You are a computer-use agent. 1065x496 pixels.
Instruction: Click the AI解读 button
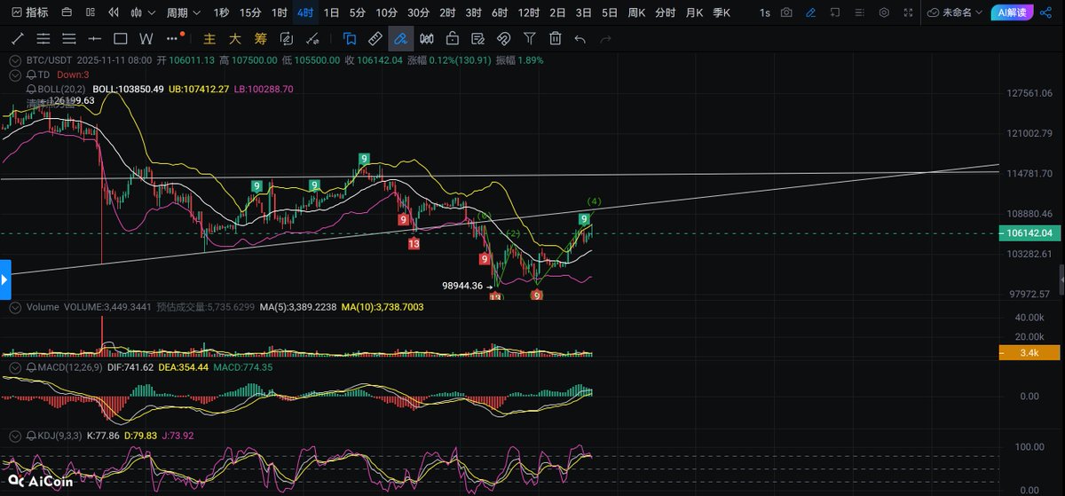coord(1013,12)
